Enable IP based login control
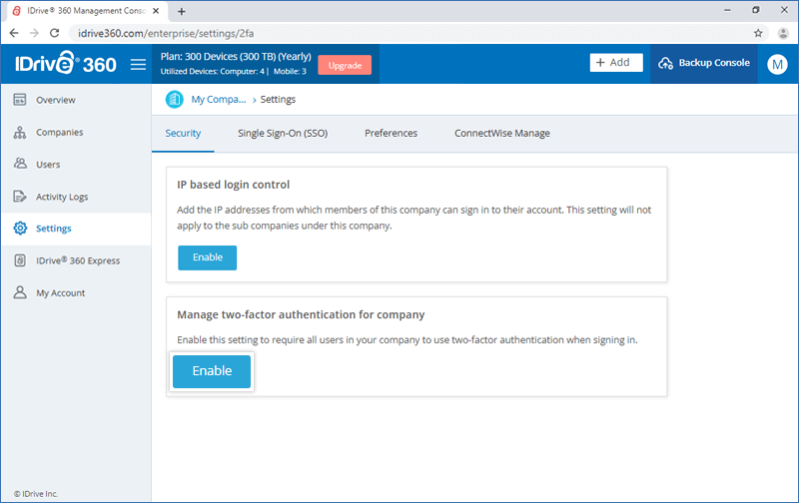Viewport: 799px width, 503px height. click(x=208, y=257)
